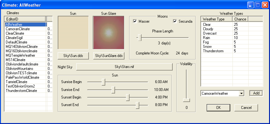The width and height of the screenshot is (270, 124).
Task: Select ClearClimate in the Climates list
Action: [x=28, y=33]
